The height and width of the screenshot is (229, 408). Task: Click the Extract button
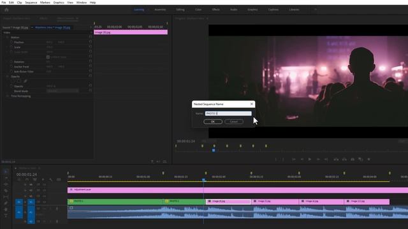click(x=344, y=160)
